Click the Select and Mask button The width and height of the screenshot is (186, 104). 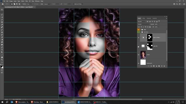(78, 4)
